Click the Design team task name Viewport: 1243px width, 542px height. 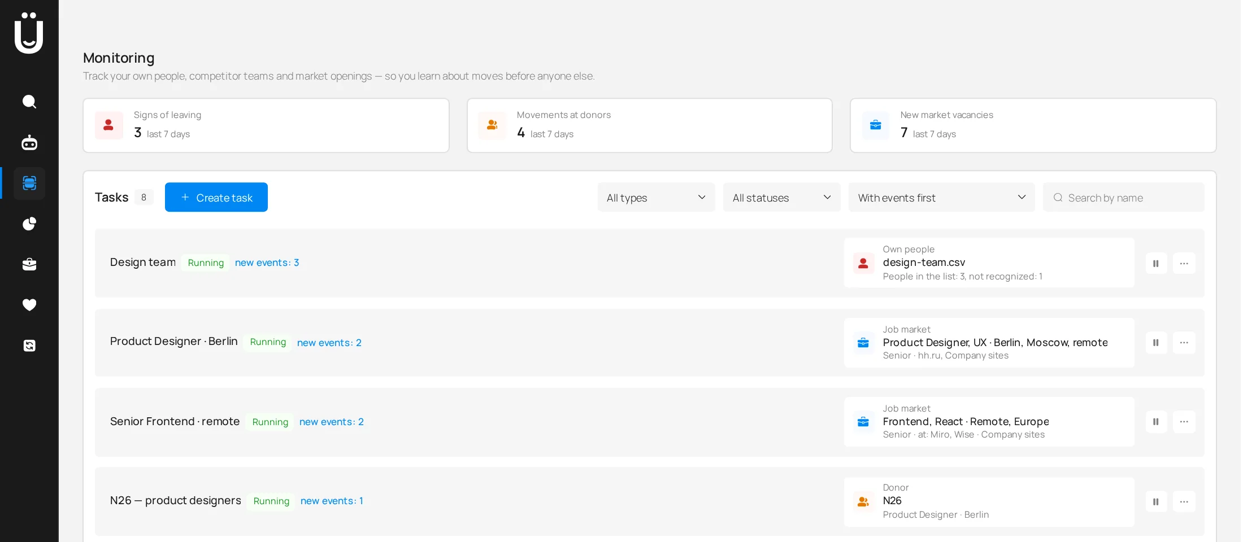143,263
